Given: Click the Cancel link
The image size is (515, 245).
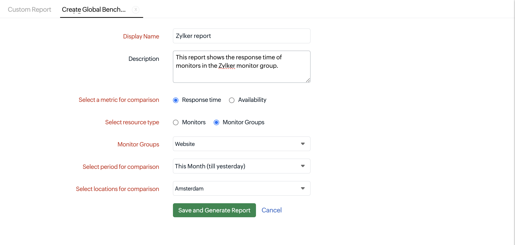Looking at the screenshot, I should coord(272,210).
